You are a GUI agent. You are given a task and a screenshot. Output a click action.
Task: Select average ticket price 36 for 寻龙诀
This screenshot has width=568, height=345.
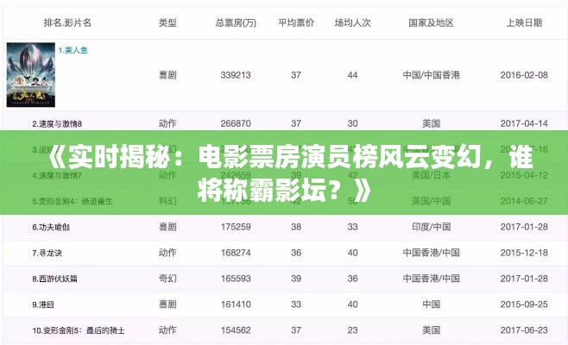(x=296, y=253)
